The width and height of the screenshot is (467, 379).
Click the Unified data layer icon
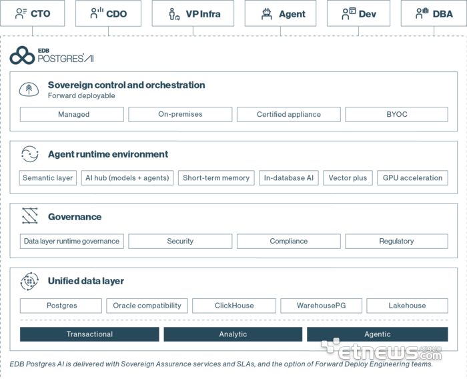pyautogui.click(x=29, y=281)
